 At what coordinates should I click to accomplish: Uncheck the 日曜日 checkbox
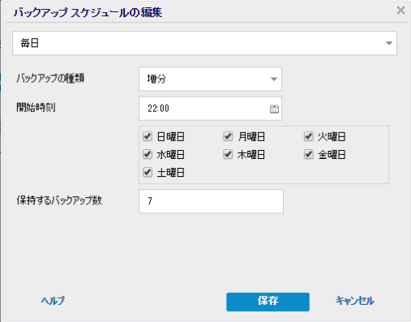coord(148,136)
